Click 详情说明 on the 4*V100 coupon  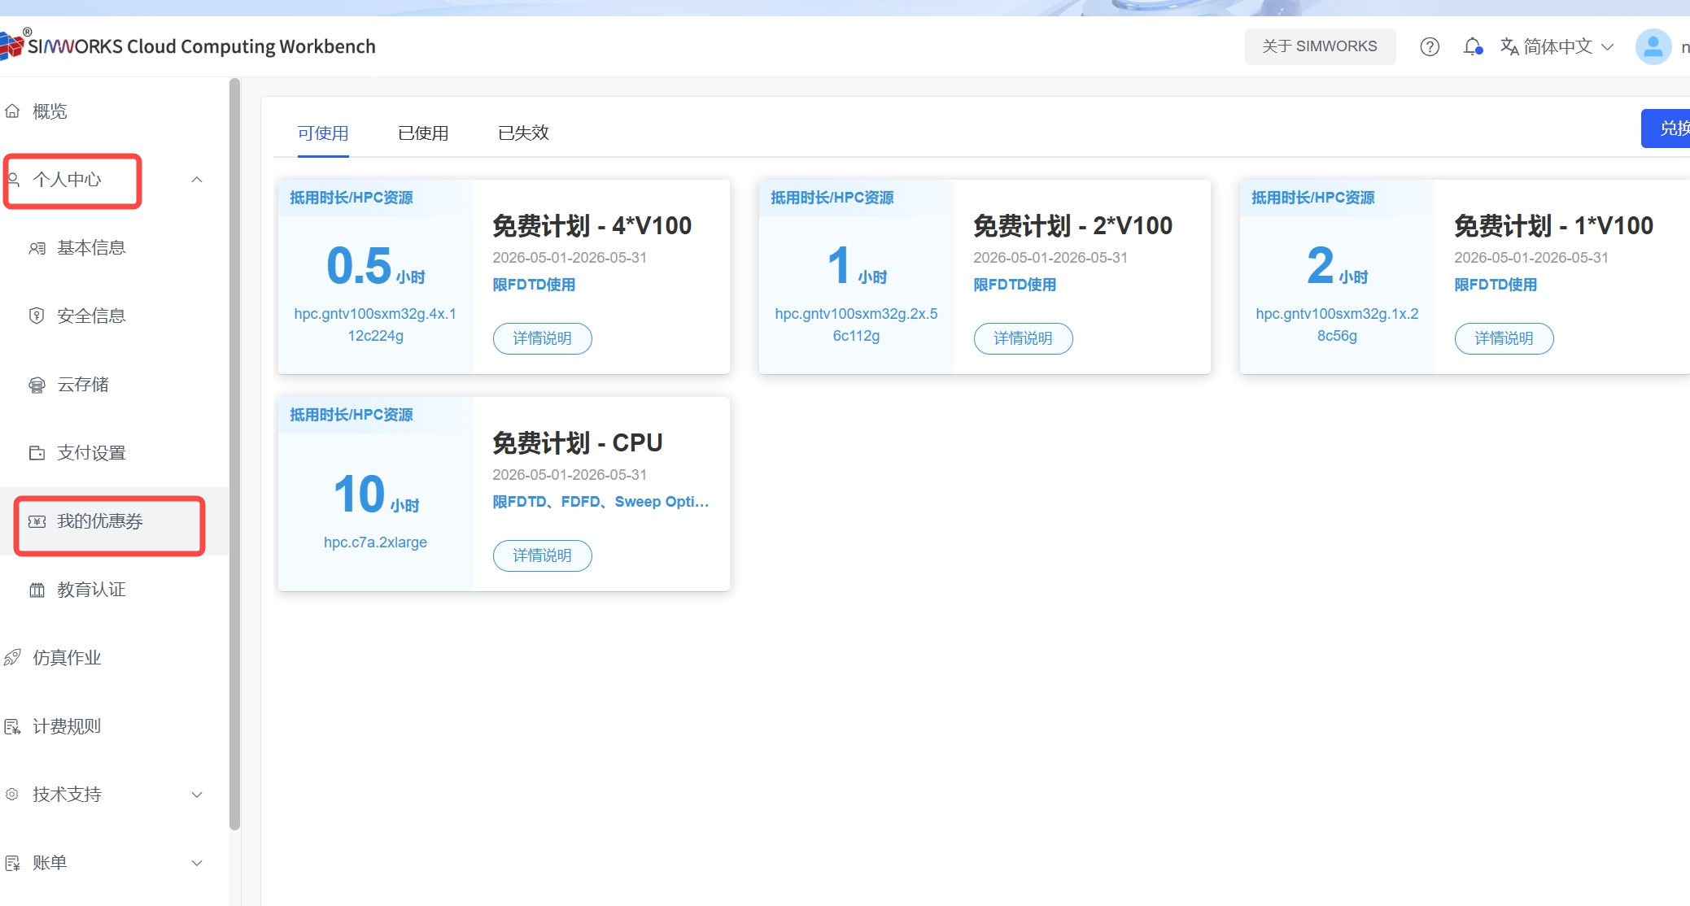coord(542,338)
